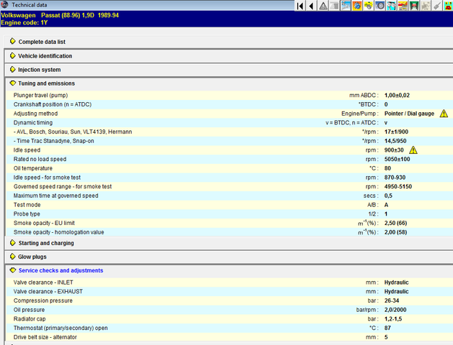Open the yellow timing belt toolbar icon
Screen dimensions: 453x345
click(x=368, y=6)
